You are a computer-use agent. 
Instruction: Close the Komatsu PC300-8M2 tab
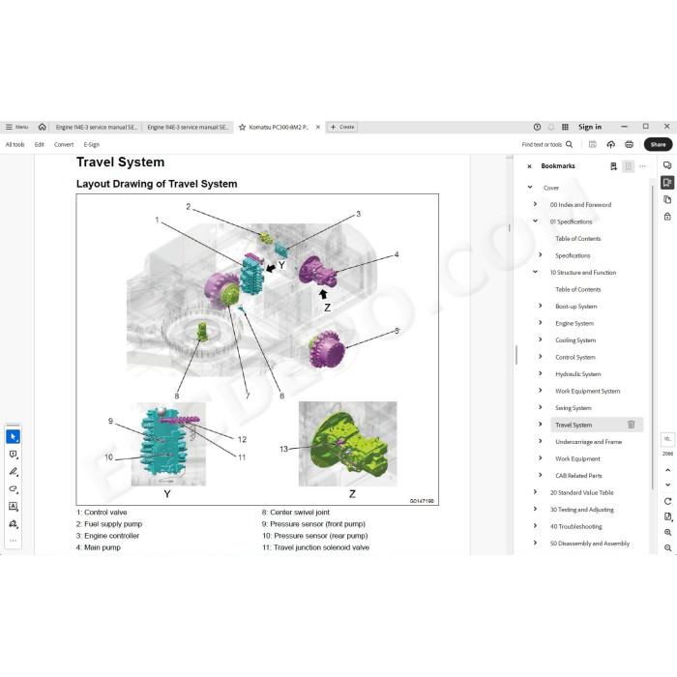pos(318,127)
